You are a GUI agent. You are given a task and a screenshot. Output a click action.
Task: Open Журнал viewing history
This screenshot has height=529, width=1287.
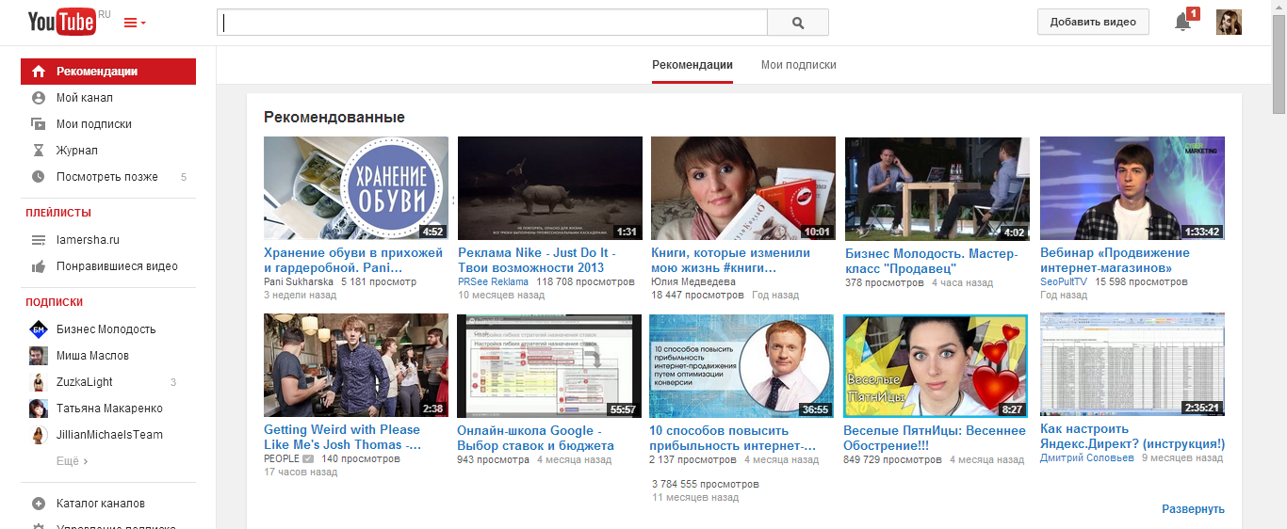click(x=76, y=151)
